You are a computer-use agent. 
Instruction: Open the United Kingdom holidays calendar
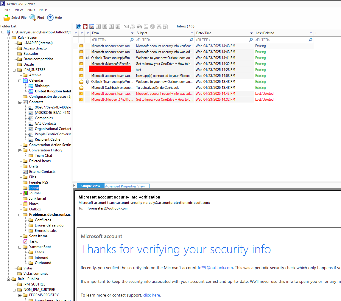pyautogui.click(x=53, y=91)
